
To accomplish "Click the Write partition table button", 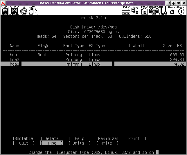I will point(107,143).
